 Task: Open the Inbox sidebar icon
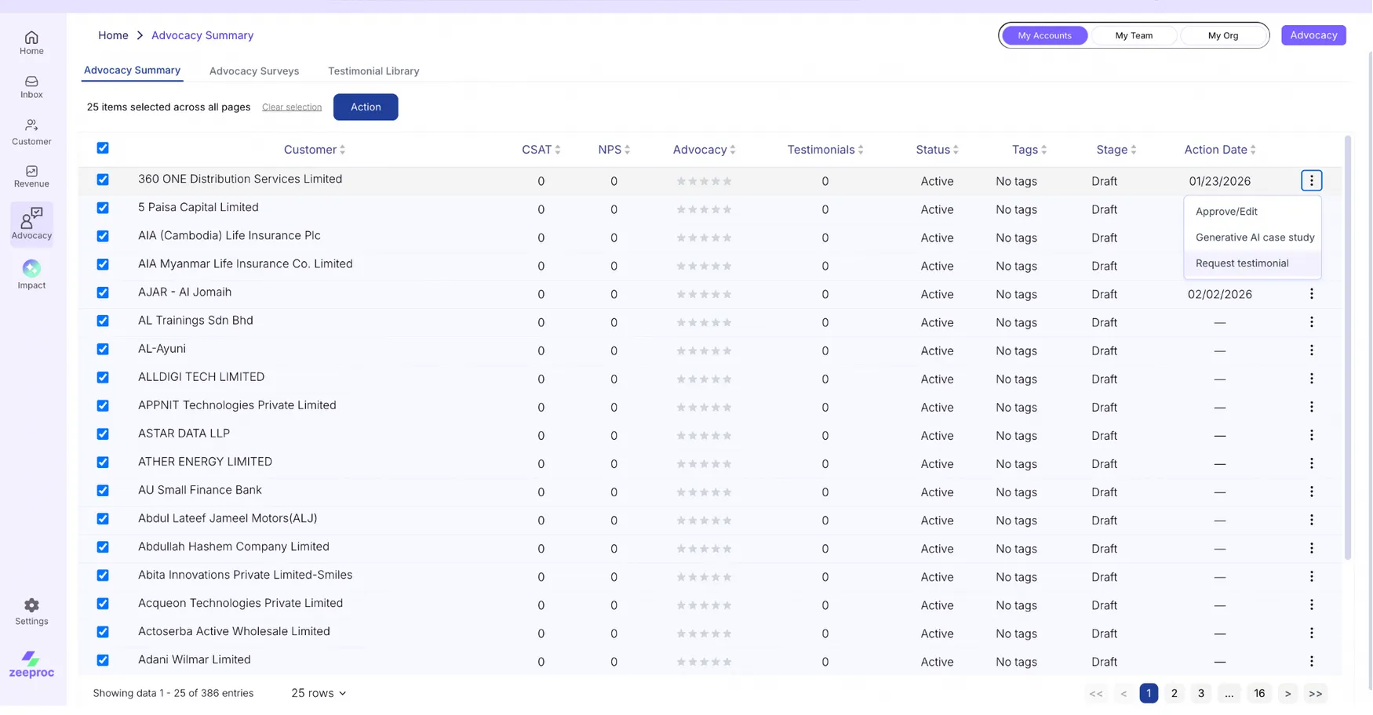pos(31,86)
